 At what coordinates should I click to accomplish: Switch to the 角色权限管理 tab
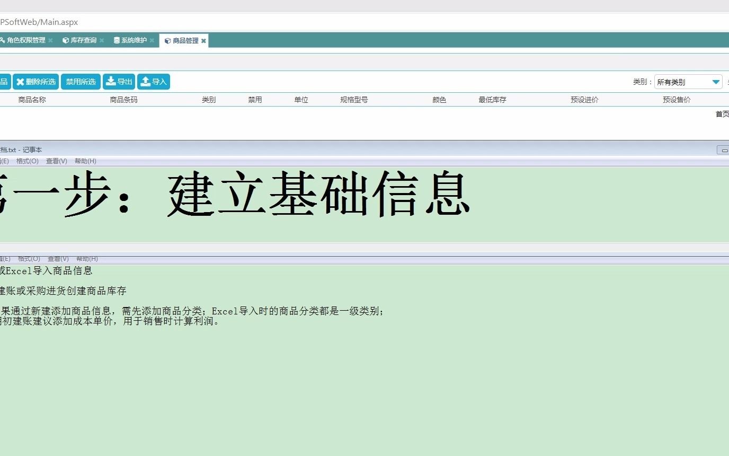(25, 40)
